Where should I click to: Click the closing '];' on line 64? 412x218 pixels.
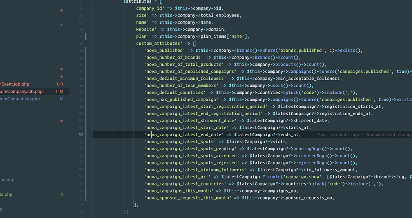coord(126,212)
